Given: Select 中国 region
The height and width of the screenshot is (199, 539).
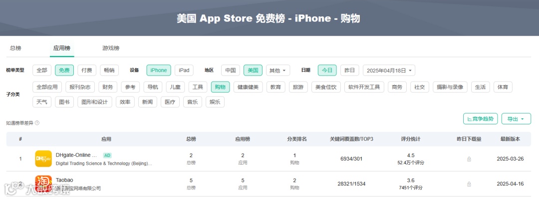Looking at the screenshot, I should point(230,70).
